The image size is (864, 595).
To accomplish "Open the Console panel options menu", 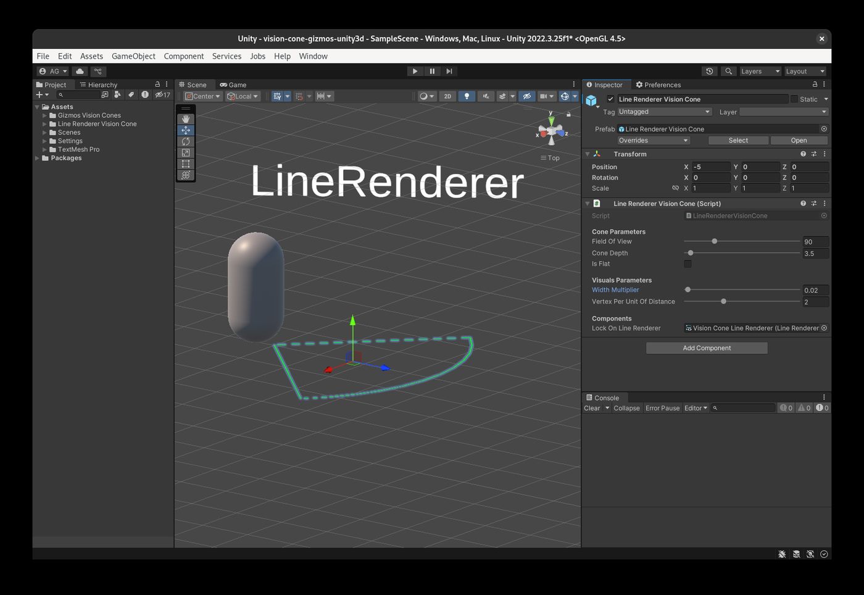I will pyautogui.click(x=824, y=397).
